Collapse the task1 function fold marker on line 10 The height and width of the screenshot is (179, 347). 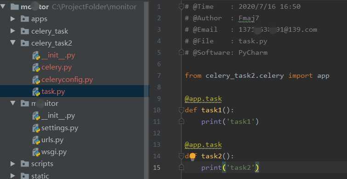point(181,110)
